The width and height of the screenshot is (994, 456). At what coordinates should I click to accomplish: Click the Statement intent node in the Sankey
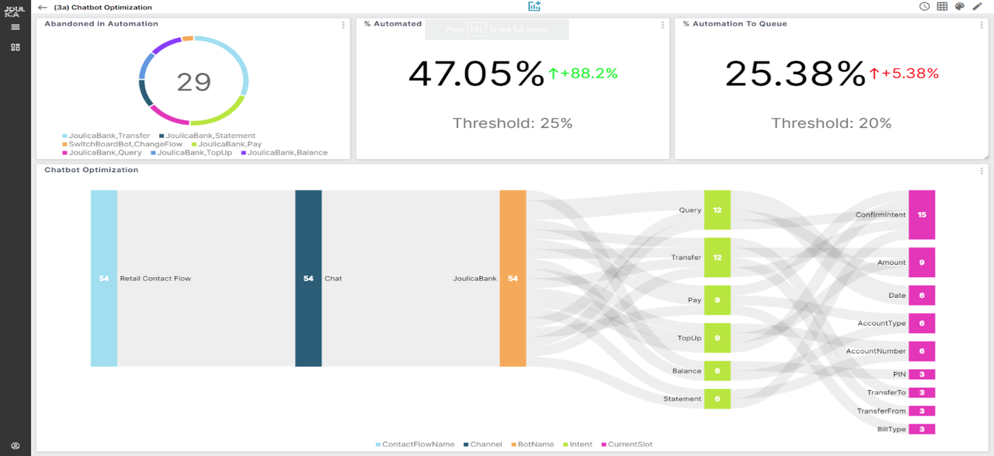717,399
